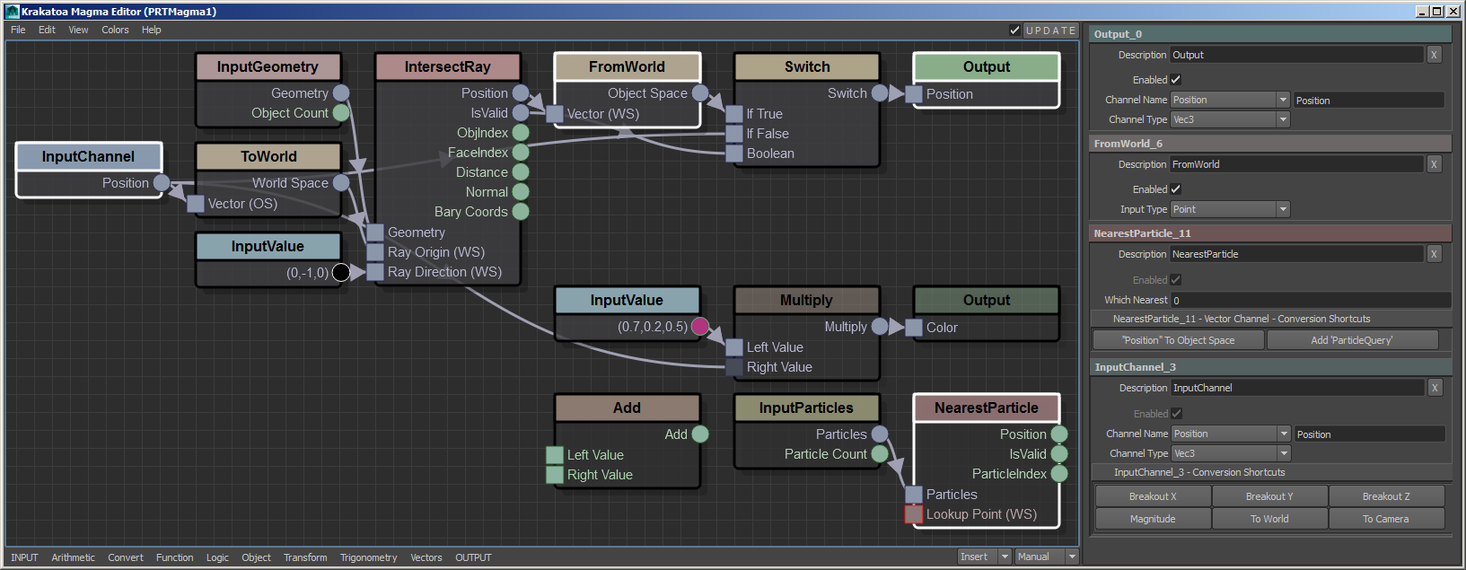Click the Object Count output socket

[341, 113]
